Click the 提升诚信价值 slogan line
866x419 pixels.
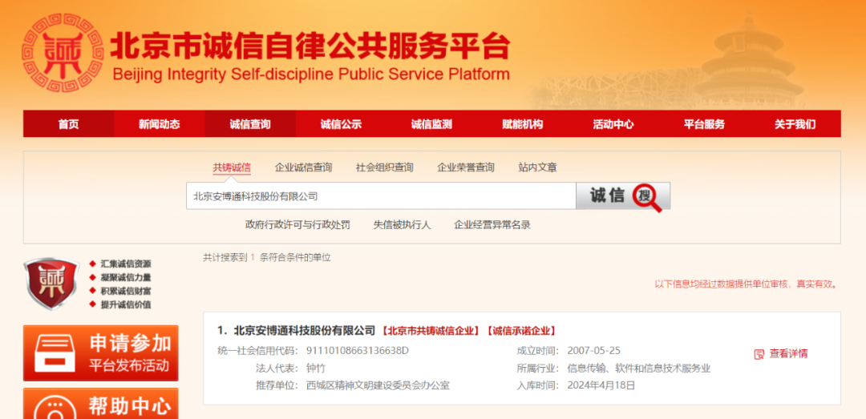[x=125, y=304]
